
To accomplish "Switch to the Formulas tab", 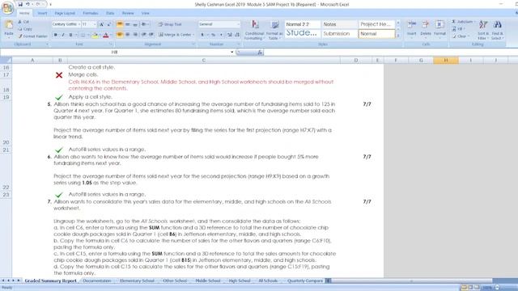I will 91,13.
